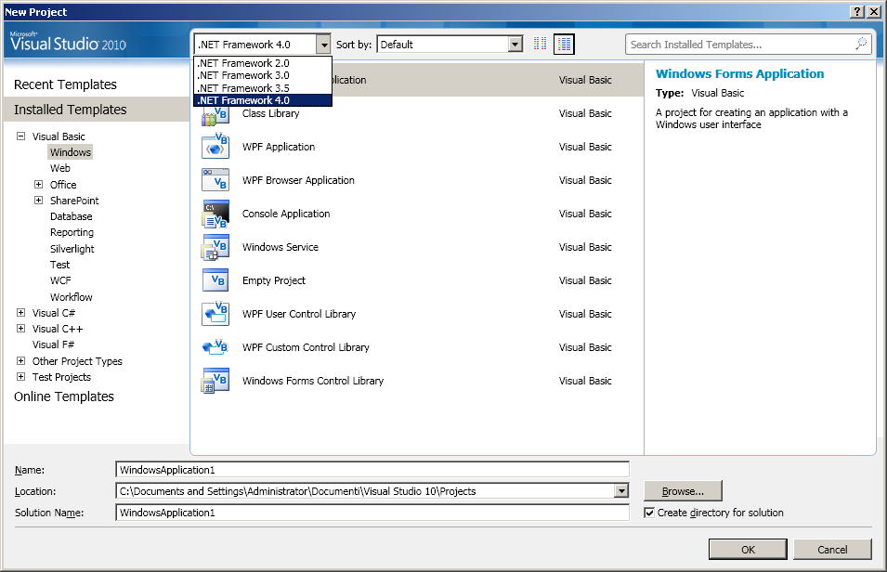This screenshot has width=887, height=572.
Task: Click the Windows Forms Control Library icon
Action: (215, 380)
